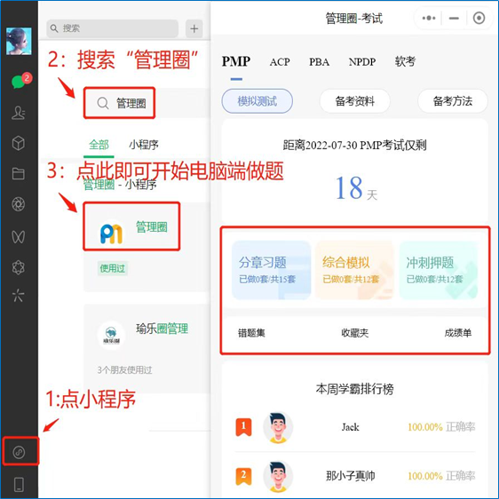Open the 综合模拟 card
The image size is (499, 499).
point(354,270)
